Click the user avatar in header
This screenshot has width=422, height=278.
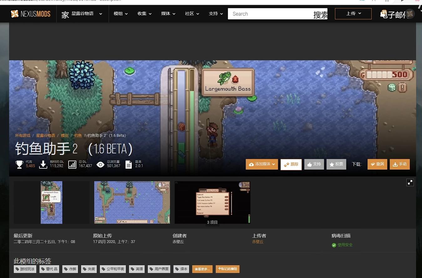(x=410, y=14)
